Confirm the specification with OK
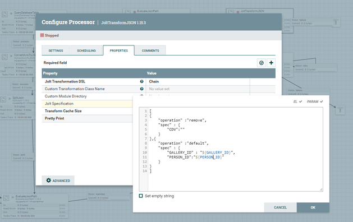The width and height of the screenshot is (353, 222). point(313,207)
